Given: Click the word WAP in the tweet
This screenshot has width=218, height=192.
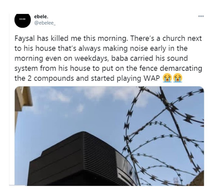Looking at the screenshot, I should pyautogui.click(x=151, y=78).
